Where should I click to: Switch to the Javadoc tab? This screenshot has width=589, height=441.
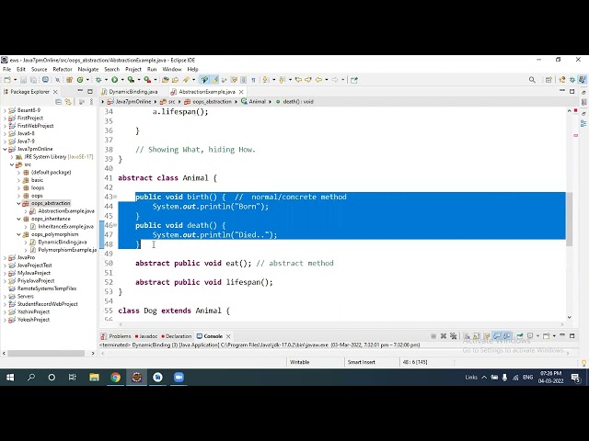coord(146,336)
